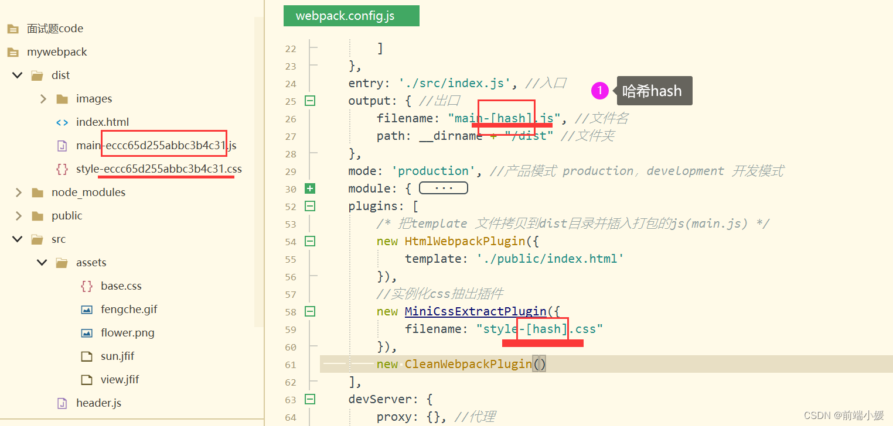Unfold the module block at line 30
This screenshot has width=893, height=426.
[x=310, y=188]
